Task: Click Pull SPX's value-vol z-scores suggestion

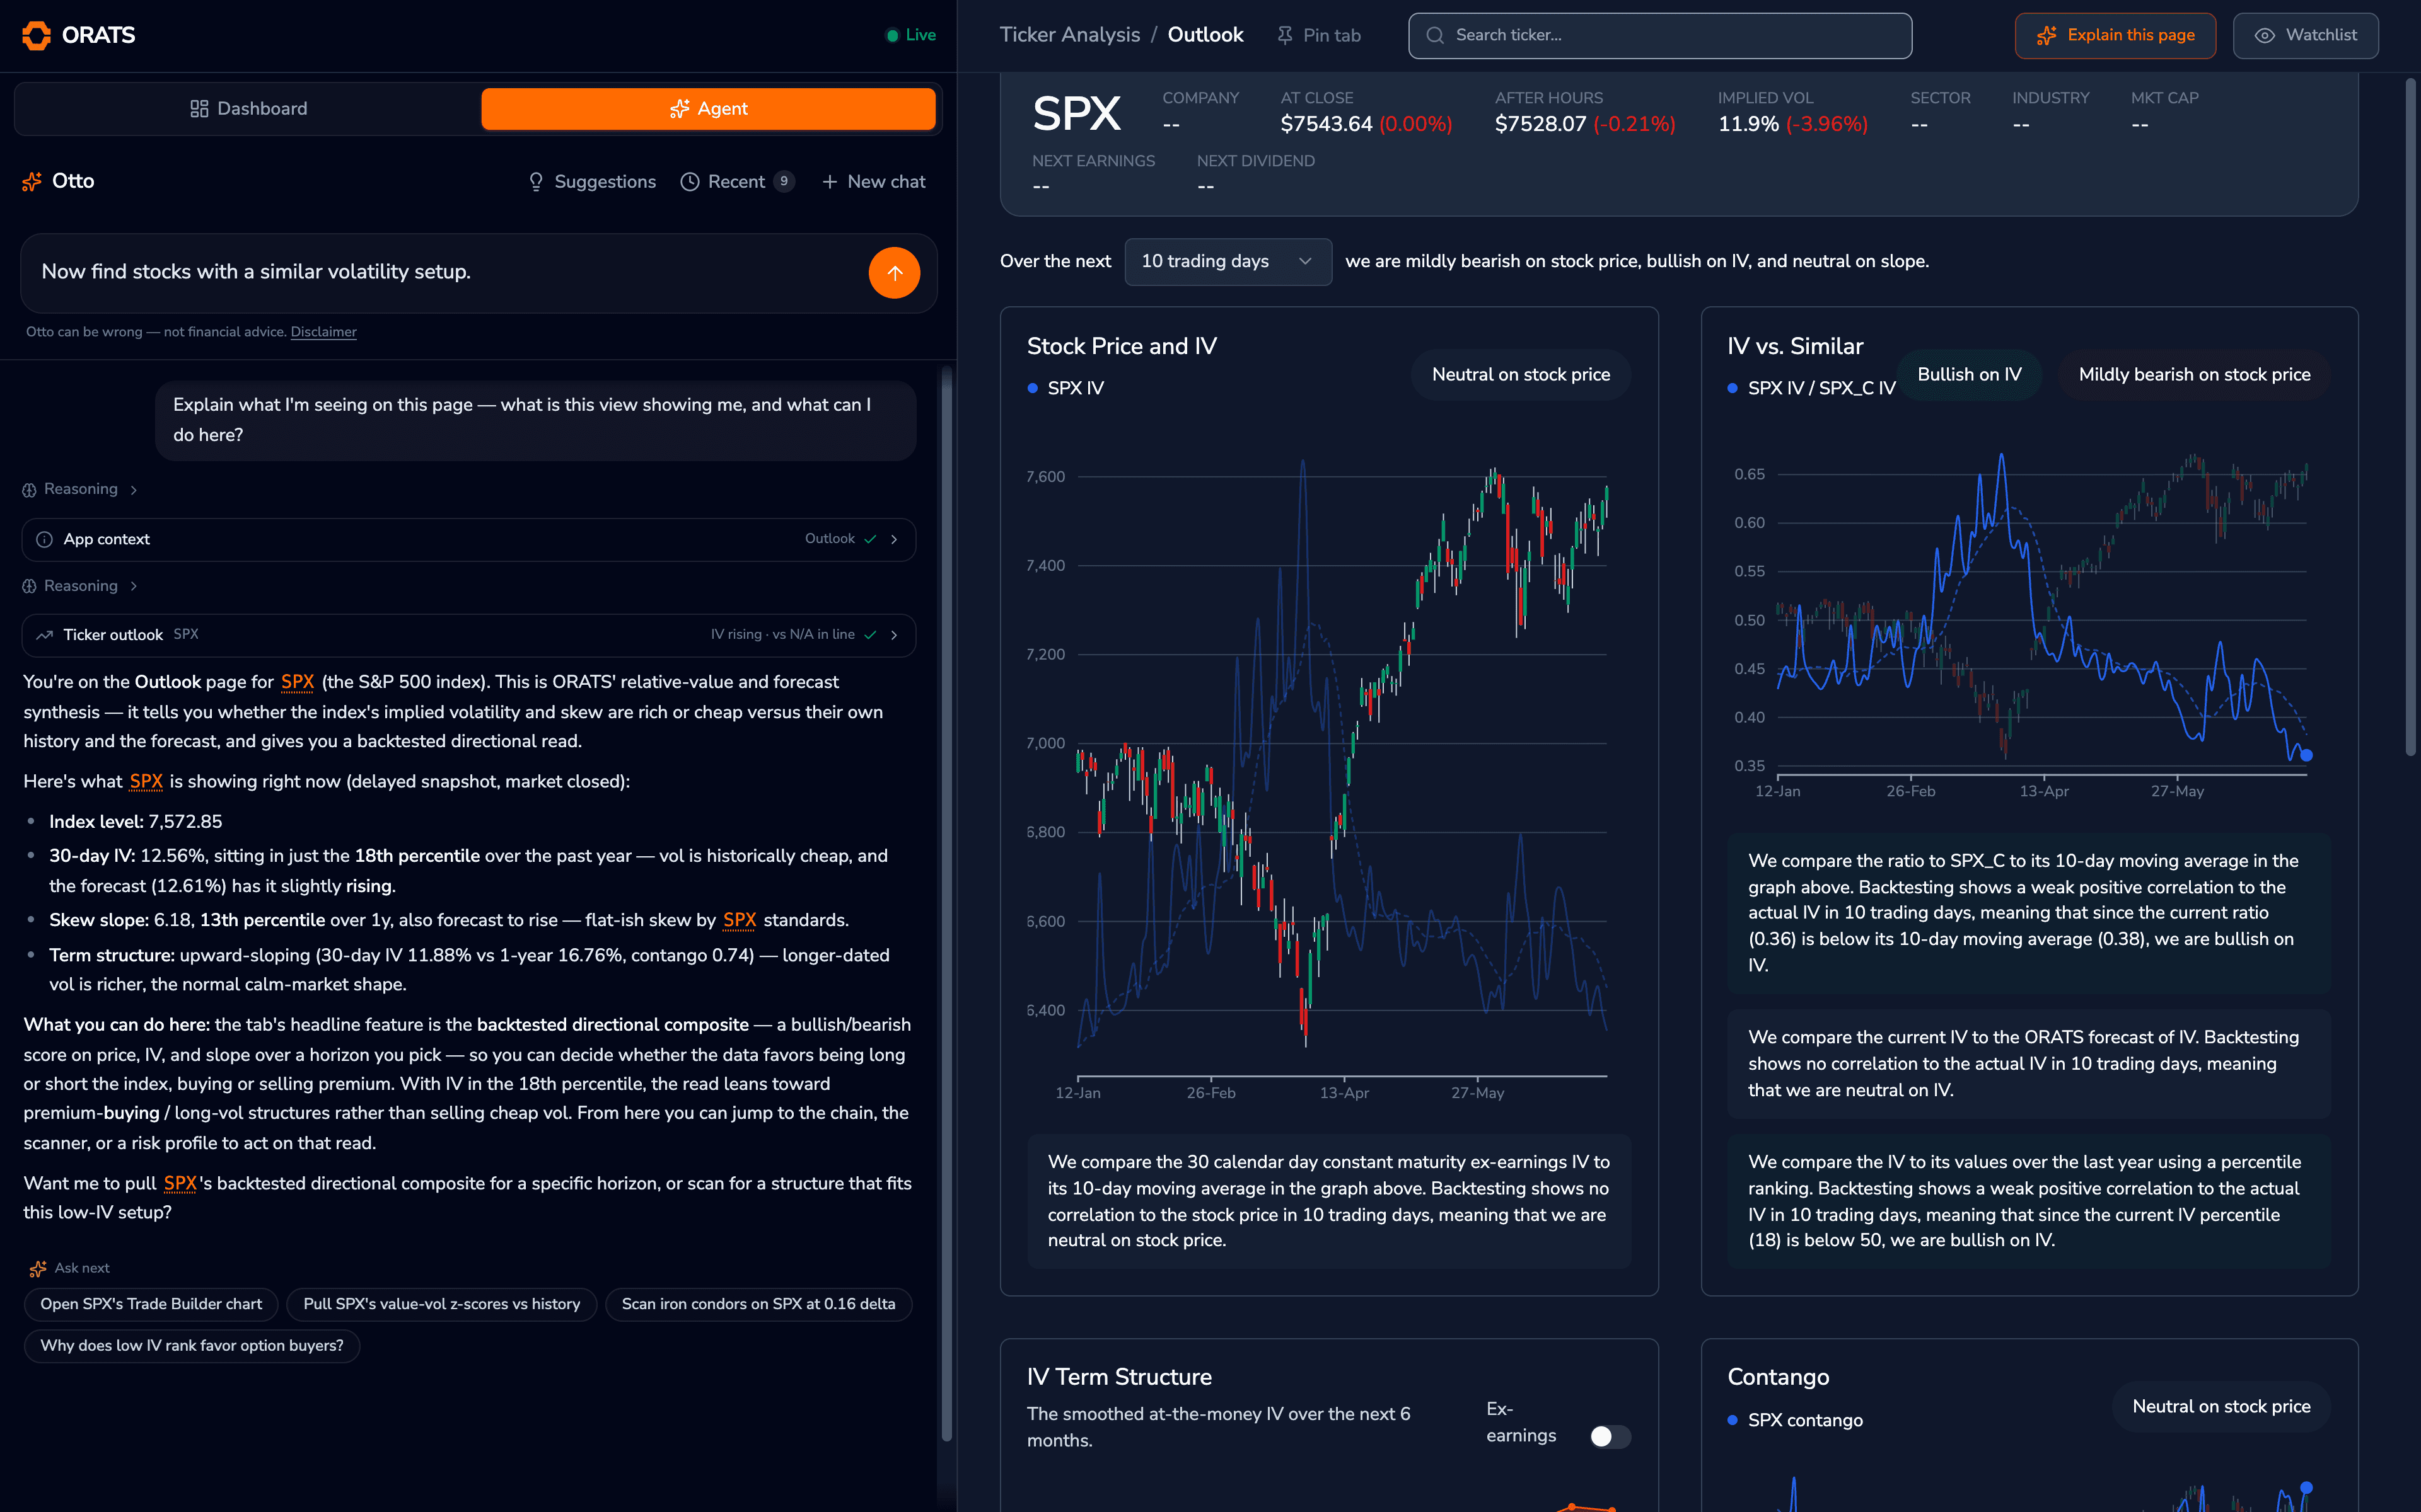Action: 441,1304
